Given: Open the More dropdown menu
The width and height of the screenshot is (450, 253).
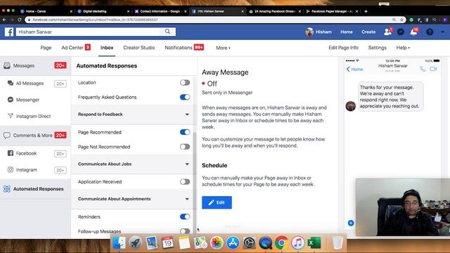Looking at the screenshot, I should [x=223, y=48].
